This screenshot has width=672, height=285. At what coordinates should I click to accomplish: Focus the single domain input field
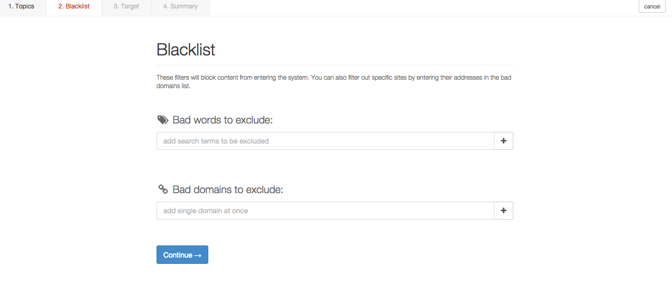pos(325,211)
